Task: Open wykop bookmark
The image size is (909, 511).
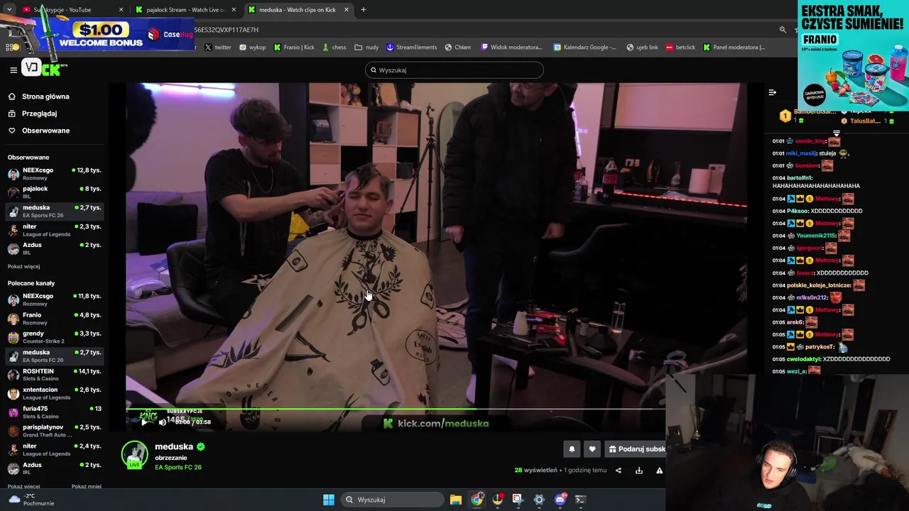Action: (x=253, y=48)
